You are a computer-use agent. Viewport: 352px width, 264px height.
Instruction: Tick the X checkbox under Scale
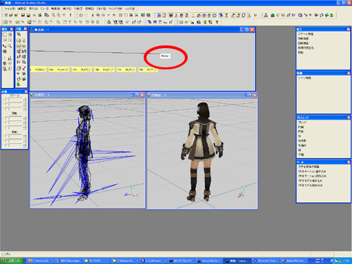coord(6,100)
